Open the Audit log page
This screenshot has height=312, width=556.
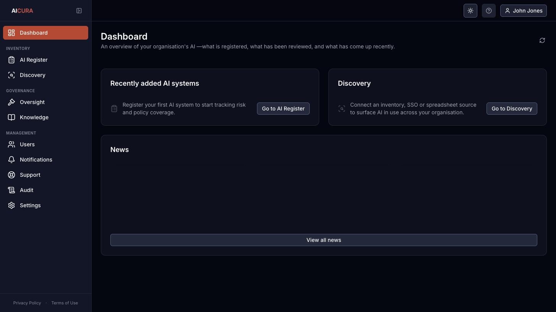click(45, 190)
